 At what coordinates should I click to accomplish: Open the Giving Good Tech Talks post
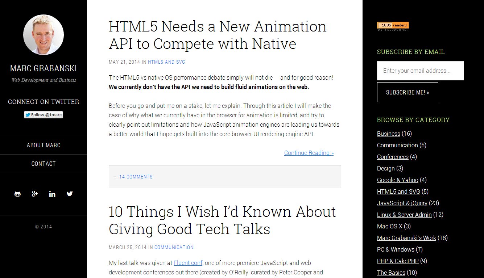(222, 220)
